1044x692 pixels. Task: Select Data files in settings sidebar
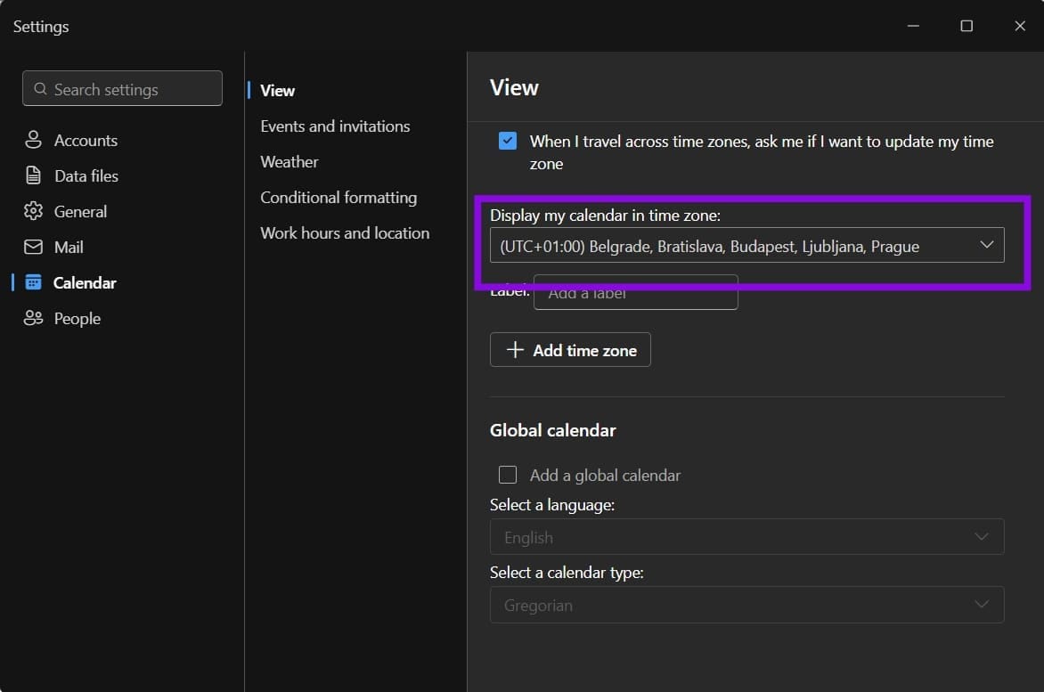pyautogui.click(x=86, y=175)
